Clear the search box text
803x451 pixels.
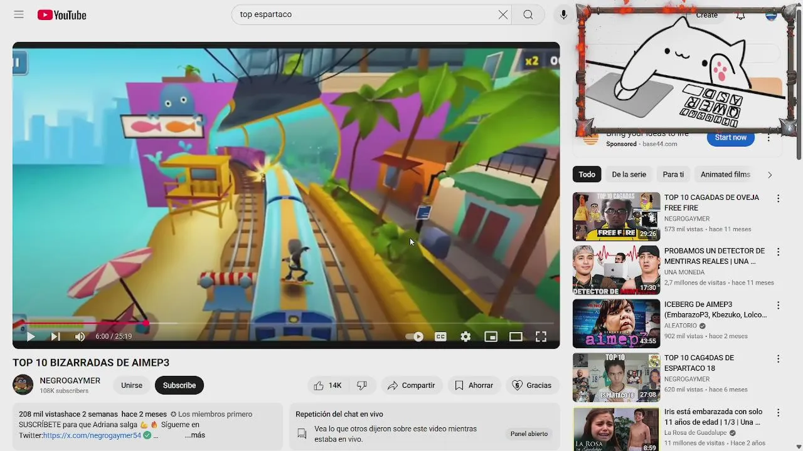pos(503,14)
